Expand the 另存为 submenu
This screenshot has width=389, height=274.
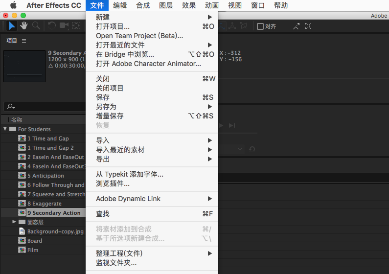click(152, 107)
